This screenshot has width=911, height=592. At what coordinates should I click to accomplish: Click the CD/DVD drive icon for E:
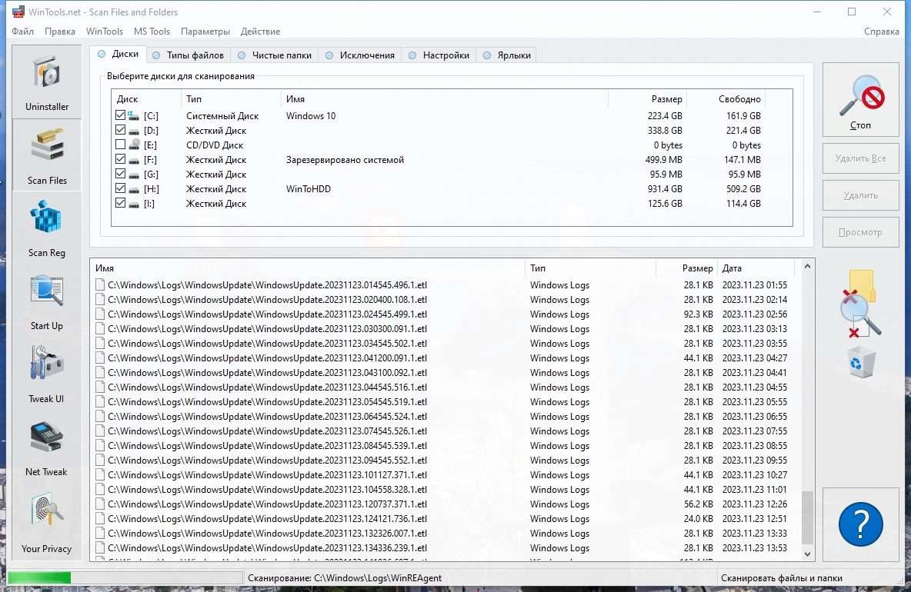(x=134, y=145)
